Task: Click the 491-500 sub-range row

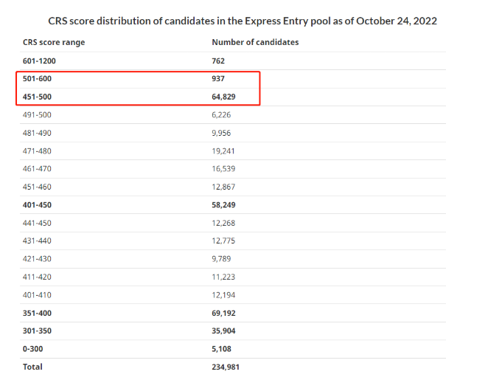Action: 233,115
